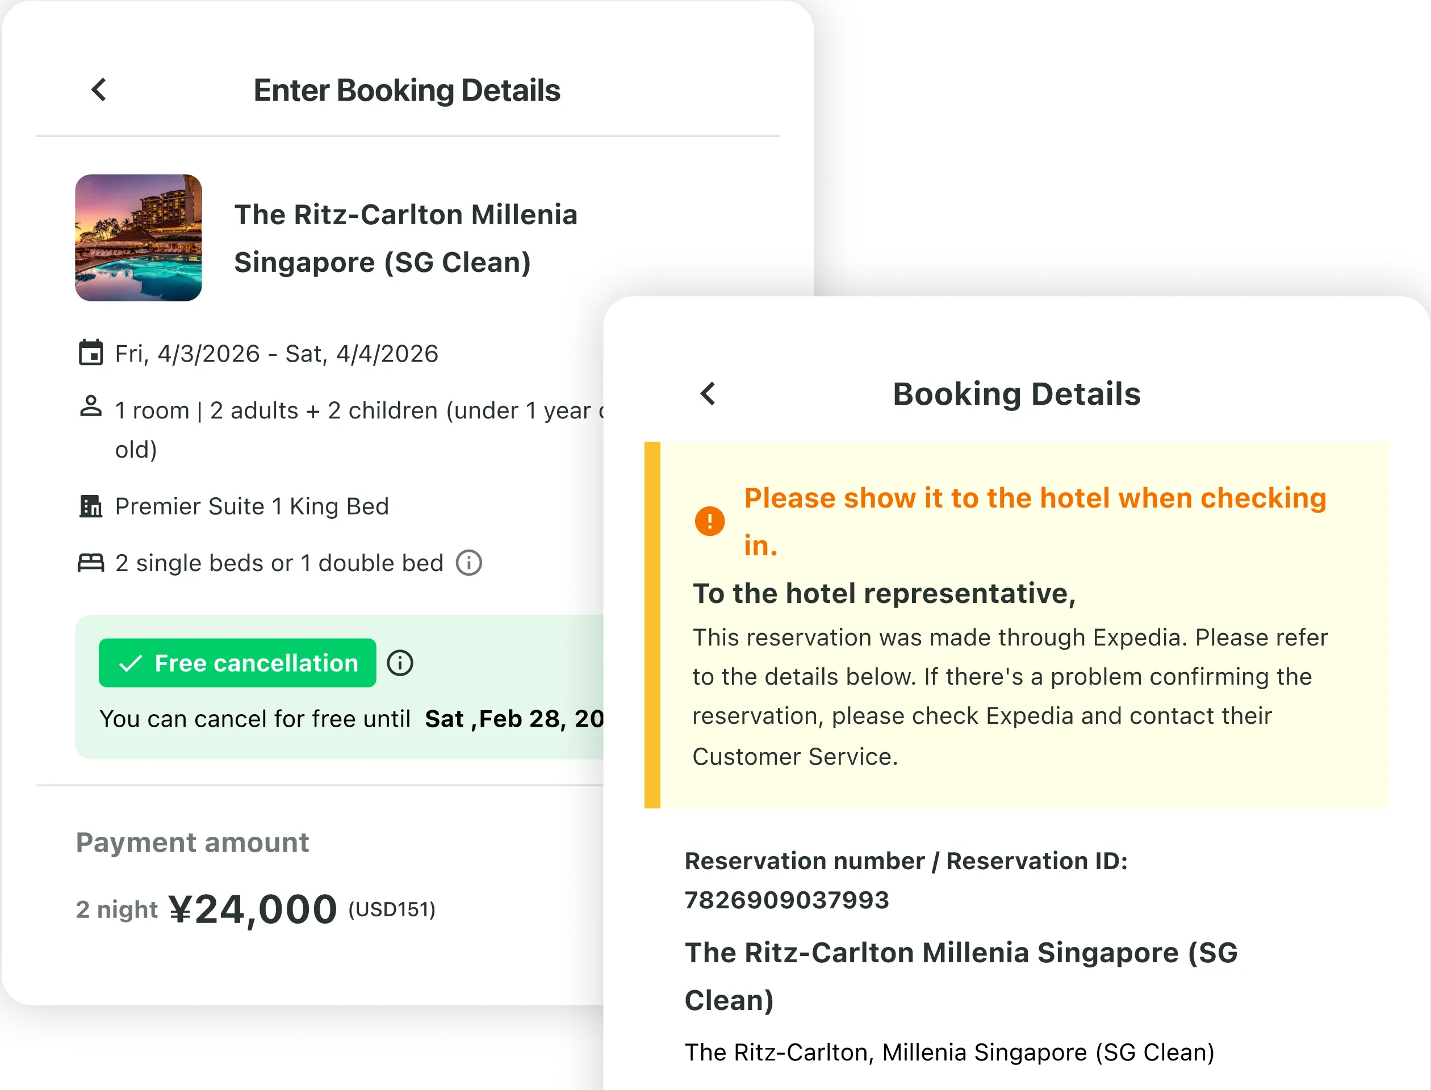Image resolution: width=1431 pixels, height=1090 pixels.
Task: Click the Free cancellation badge
Action: (x=237, y=663)
